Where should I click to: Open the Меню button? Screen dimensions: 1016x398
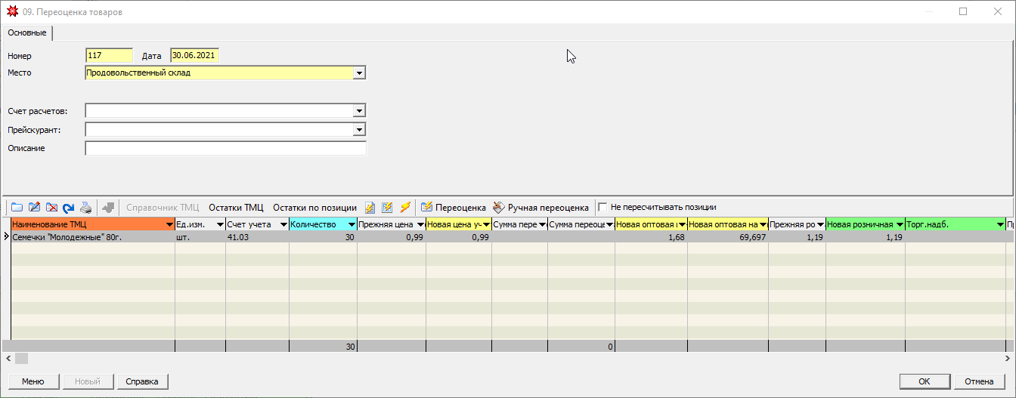[x=33, y=381]
